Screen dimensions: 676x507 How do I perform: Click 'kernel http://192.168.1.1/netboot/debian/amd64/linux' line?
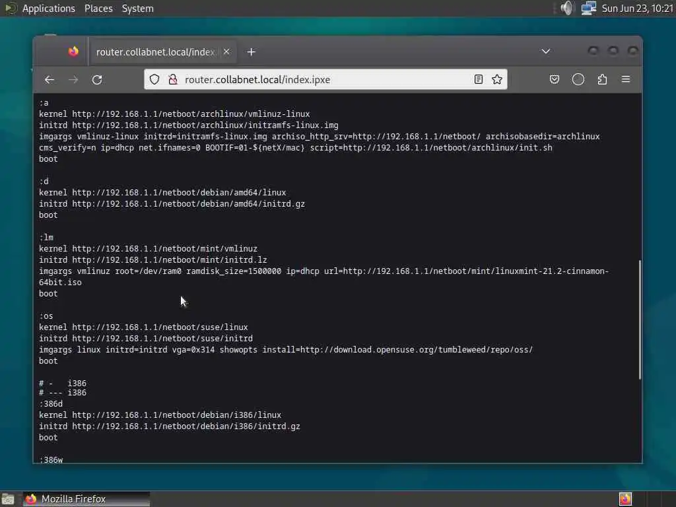162,192
